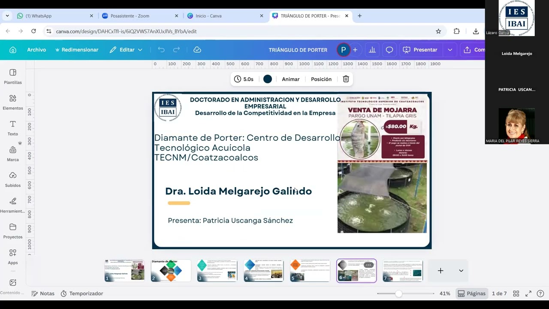Go back in browser
This screenshot has height=309, width=549.
pyautogui.click(x=8, y=31)
